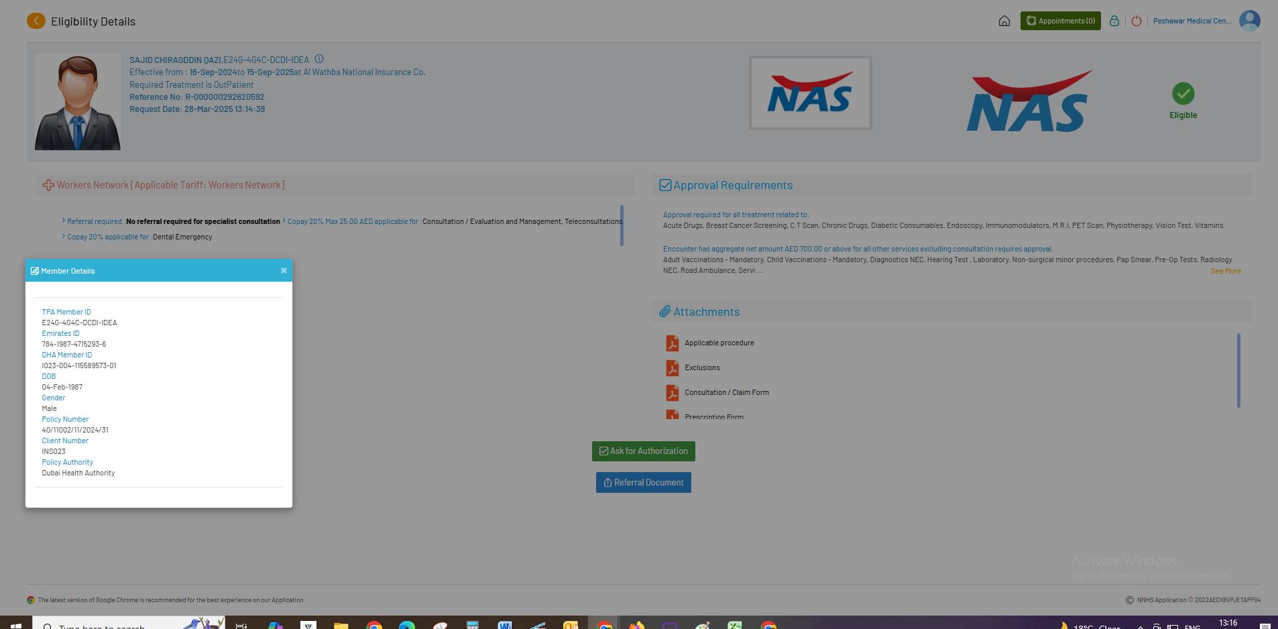Click the DHA Member ID value I023-004-115589573-01
This screenshot has height=629, width=1278.
pyautogui.click(x=79, y=365)
